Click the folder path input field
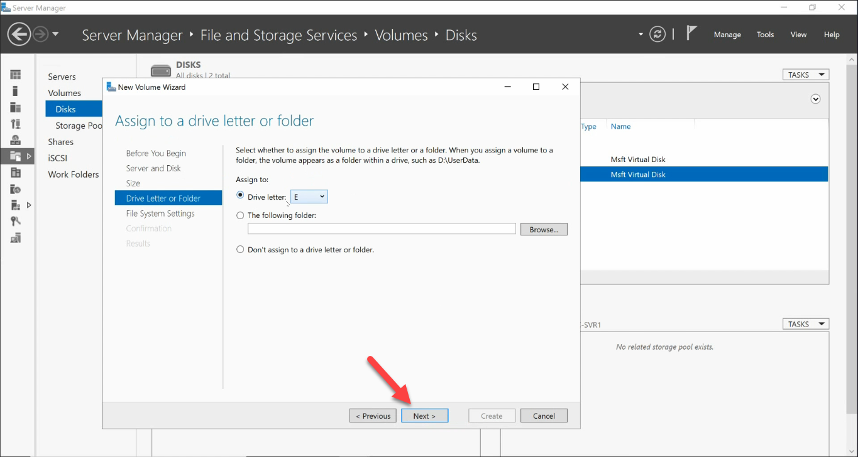Image resolution: width=858 pixels, height=457 pixels. pos(382,229)
